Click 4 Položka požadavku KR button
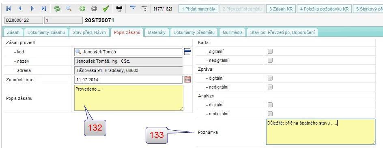 tap(325, 9)
